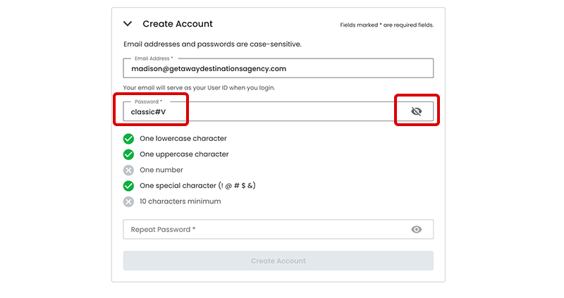Click the gray X beside One number
This screenshot has height=298, width=564.
[x=128, y=170]
